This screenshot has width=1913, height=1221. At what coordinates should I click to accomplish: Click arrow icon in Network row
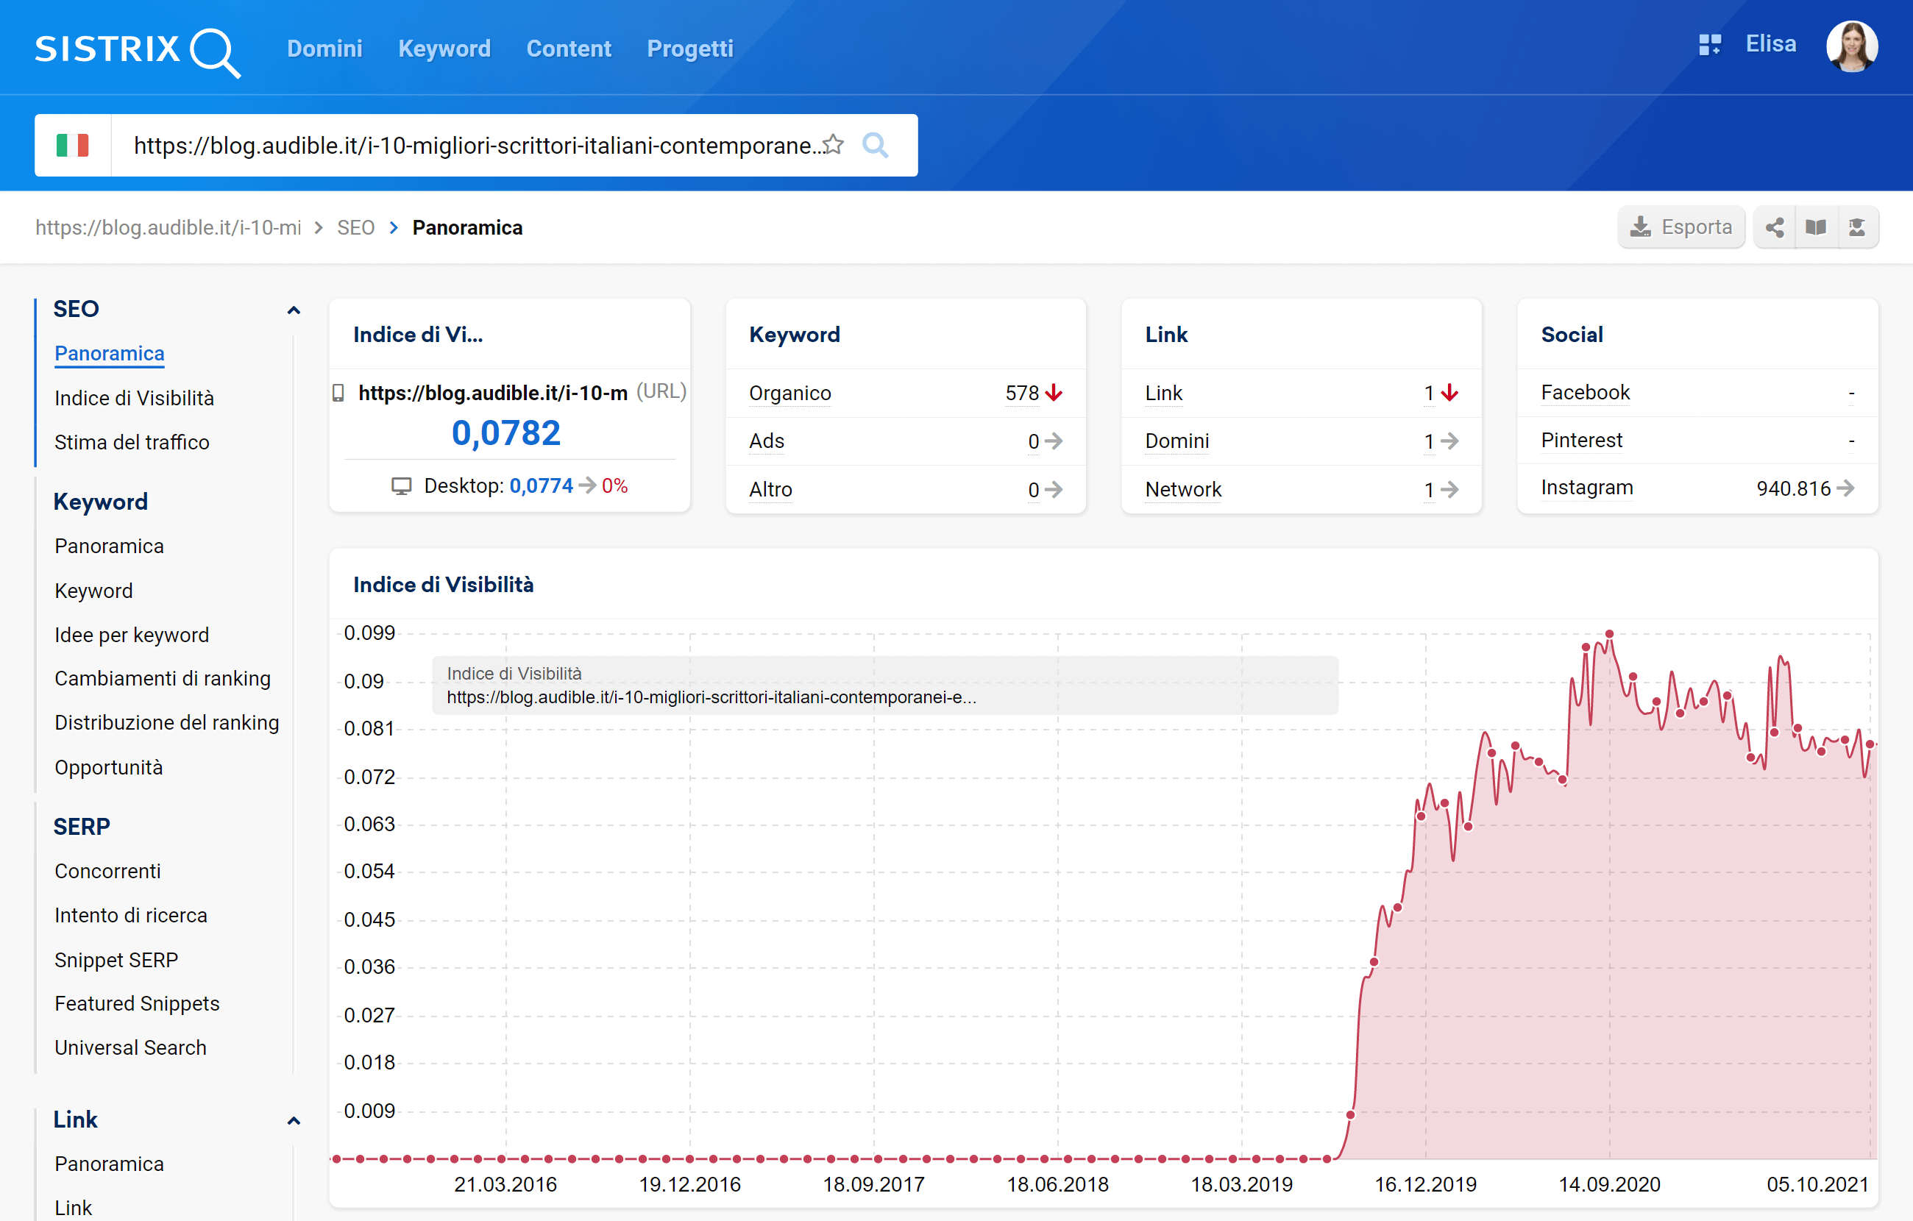point(1450,489)
